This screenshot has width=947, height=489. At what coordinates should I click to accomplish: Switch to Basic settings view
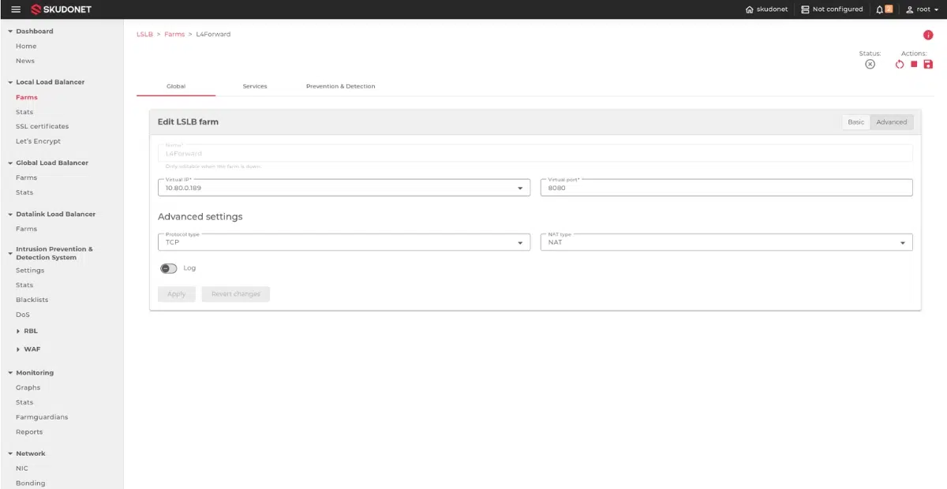pyautogui.click(x=856, y=122)
